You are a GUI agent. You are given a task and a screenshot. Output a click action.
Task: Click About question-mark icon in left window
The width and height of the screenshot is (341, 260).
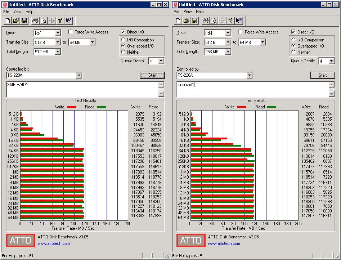60,21
